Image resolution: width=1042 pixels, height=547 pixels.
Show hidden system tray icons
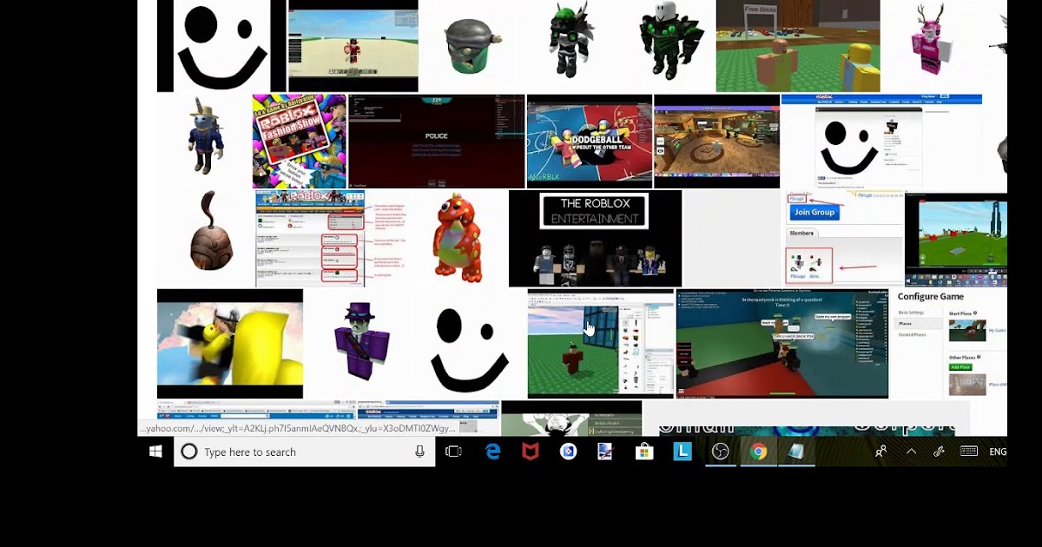tap(911, 451)
